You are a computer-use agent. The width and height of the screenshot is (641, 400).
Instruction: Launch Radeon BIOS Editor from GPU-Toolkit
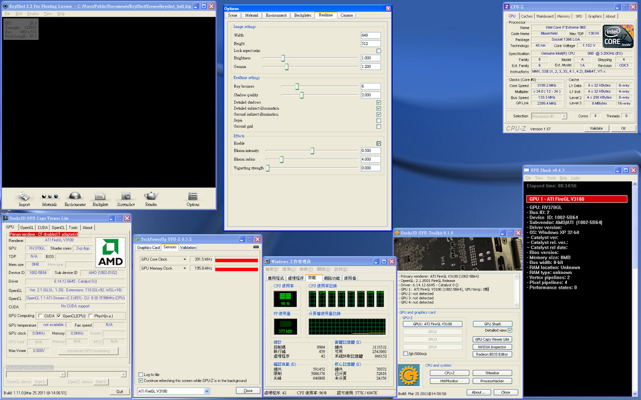click(492, 354)
